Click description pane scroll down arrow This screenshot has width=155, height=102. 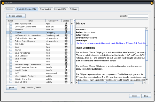pos(147,80)
